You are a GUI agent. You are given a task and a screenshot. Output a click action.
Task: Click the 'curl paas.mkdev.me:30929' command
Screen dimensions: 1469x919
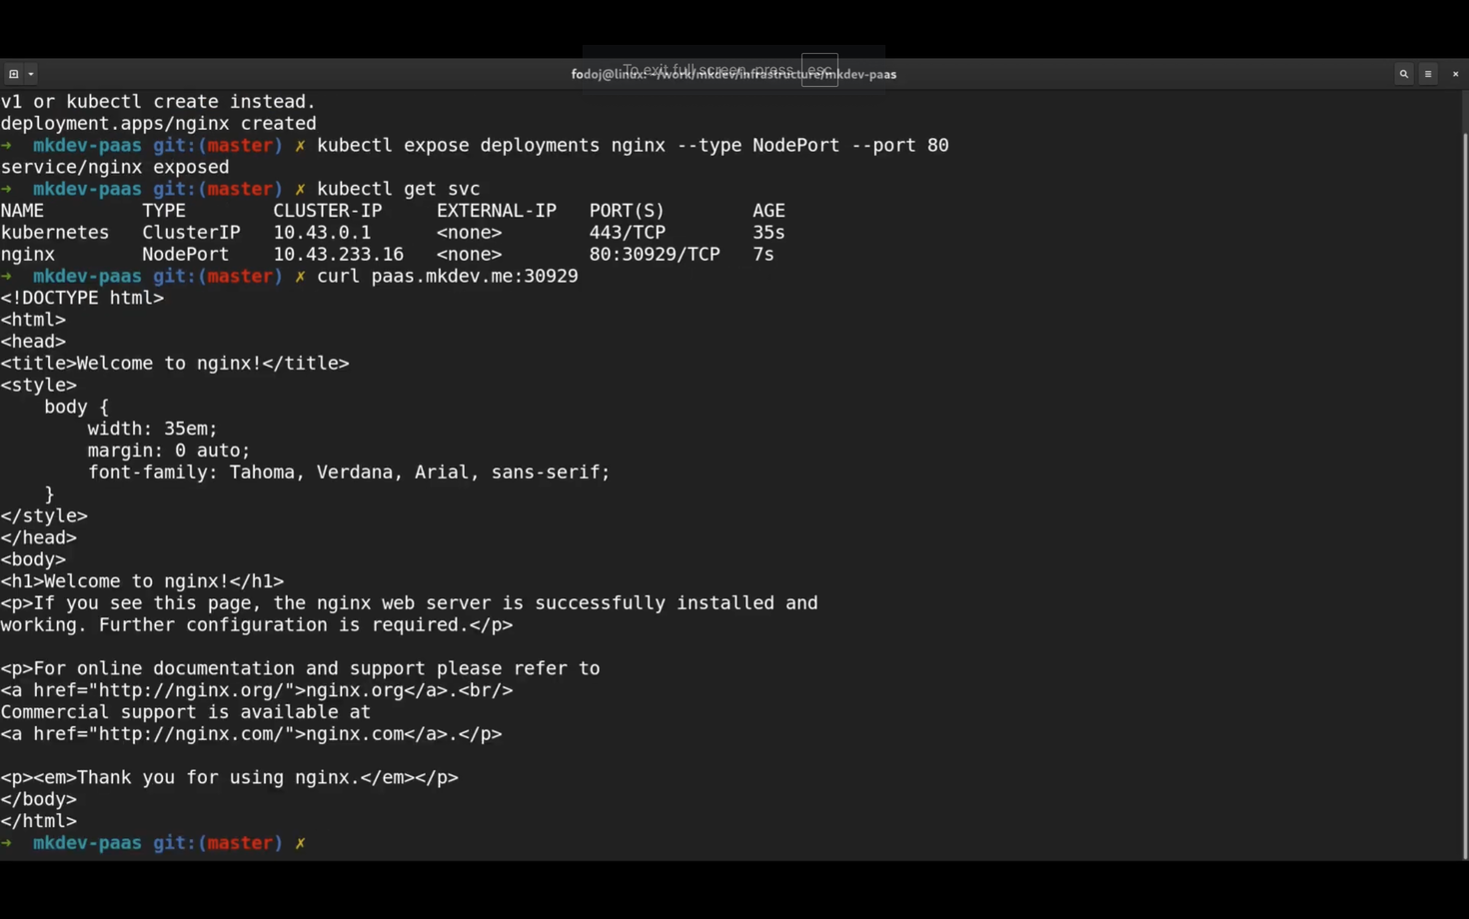448,277
